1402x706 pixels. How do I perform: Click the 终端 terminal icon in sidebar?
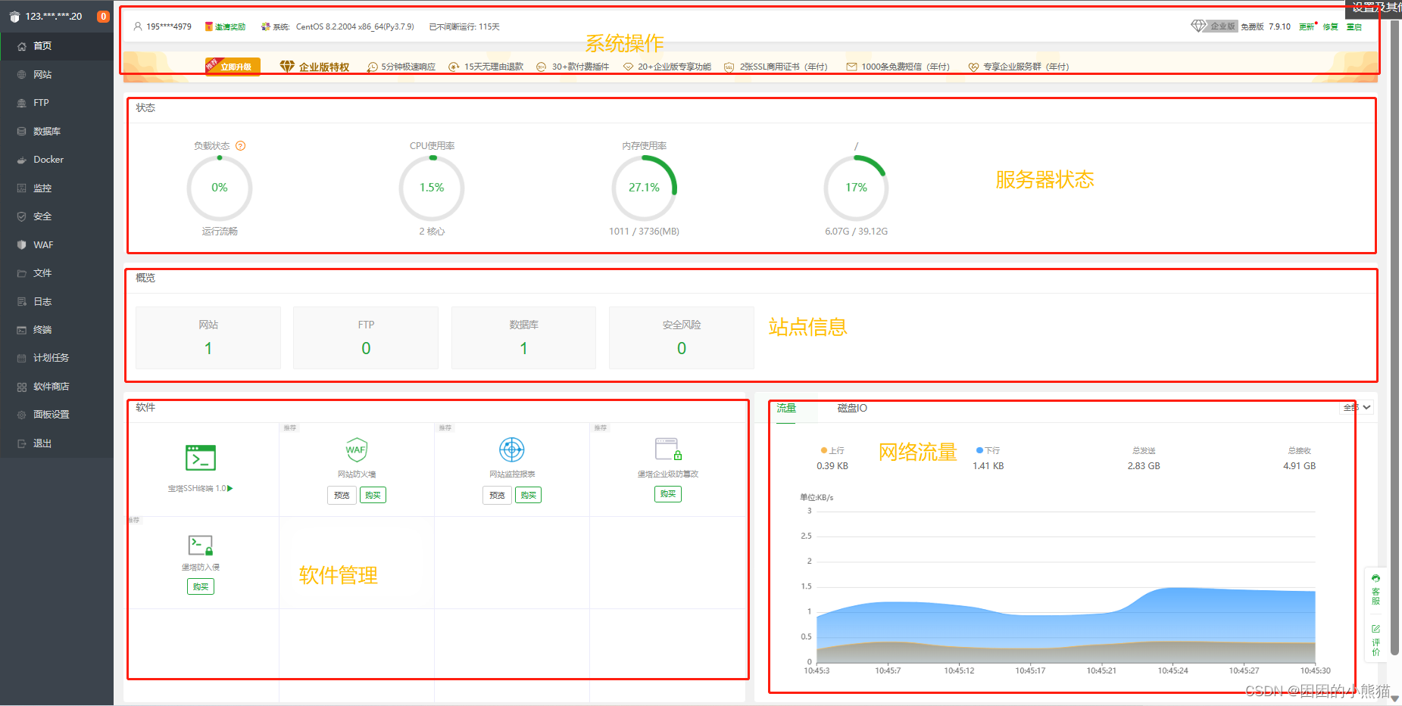coord(22,330)
